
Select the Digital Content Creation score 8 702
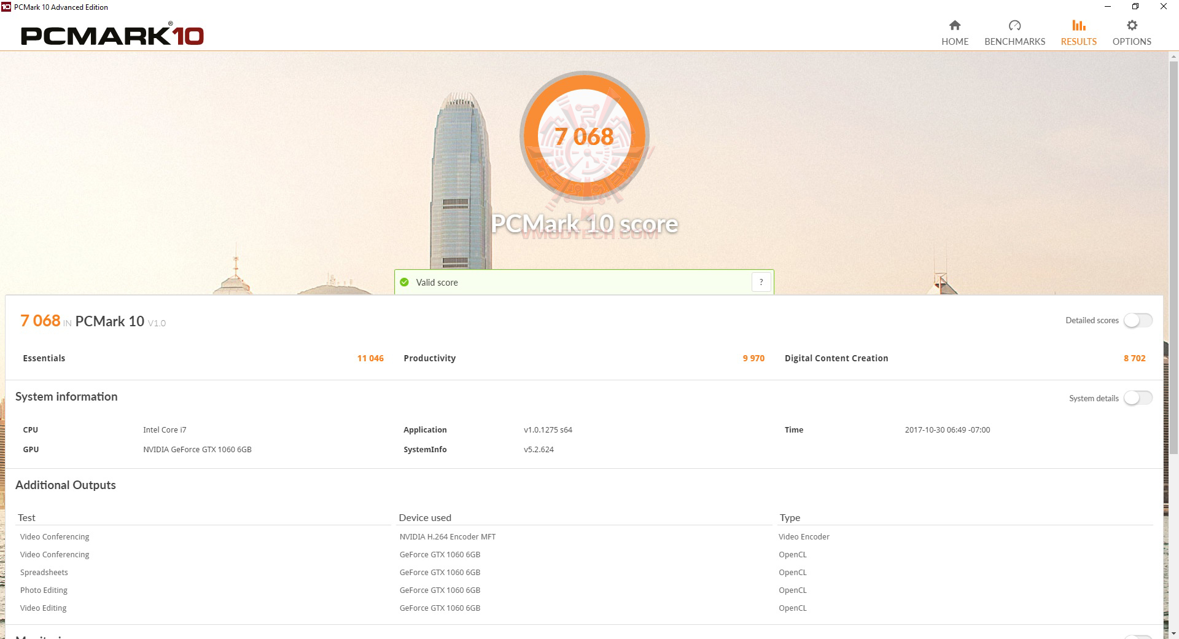click(1135, 358)
